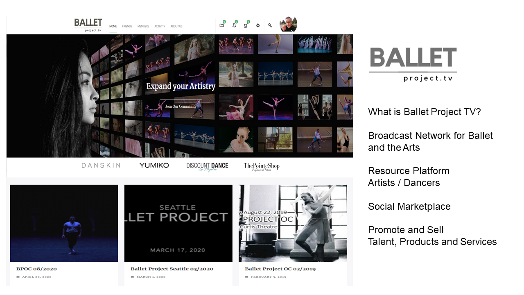Open the MEMBERS nav item
524x295 pixels.
pos(143,26)
